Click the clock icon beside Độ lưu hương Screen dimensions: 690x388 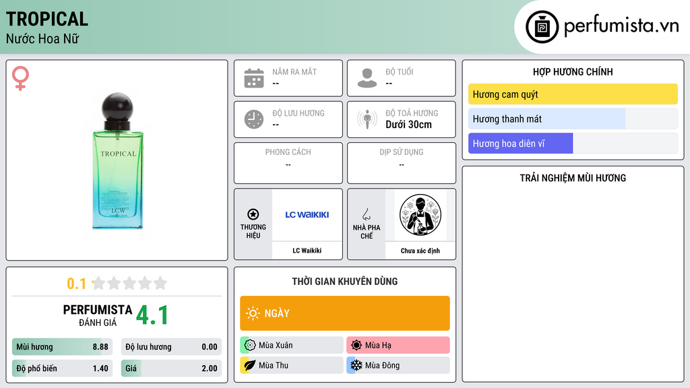click(x=254, y=119)
